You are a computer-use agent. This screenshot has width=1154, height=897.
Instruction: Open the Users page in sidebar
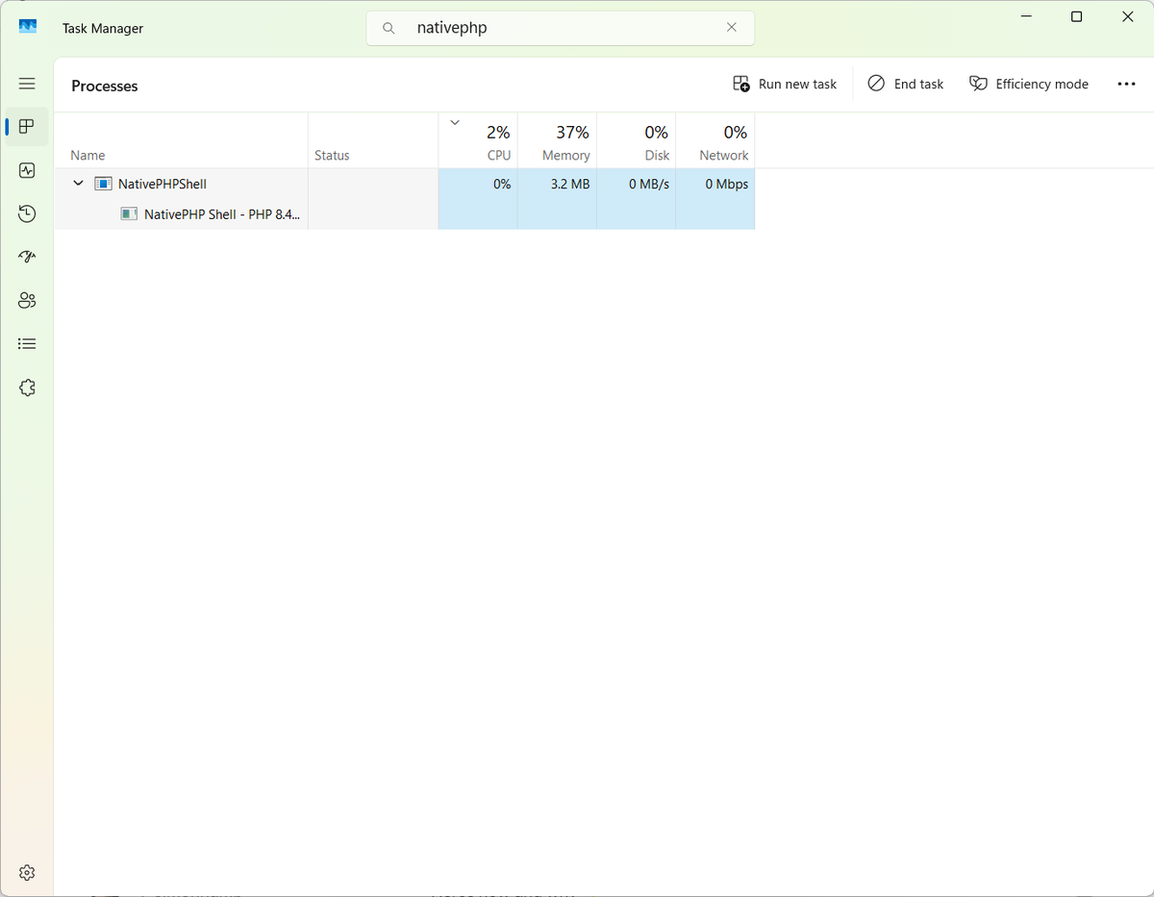coord(27,300)
